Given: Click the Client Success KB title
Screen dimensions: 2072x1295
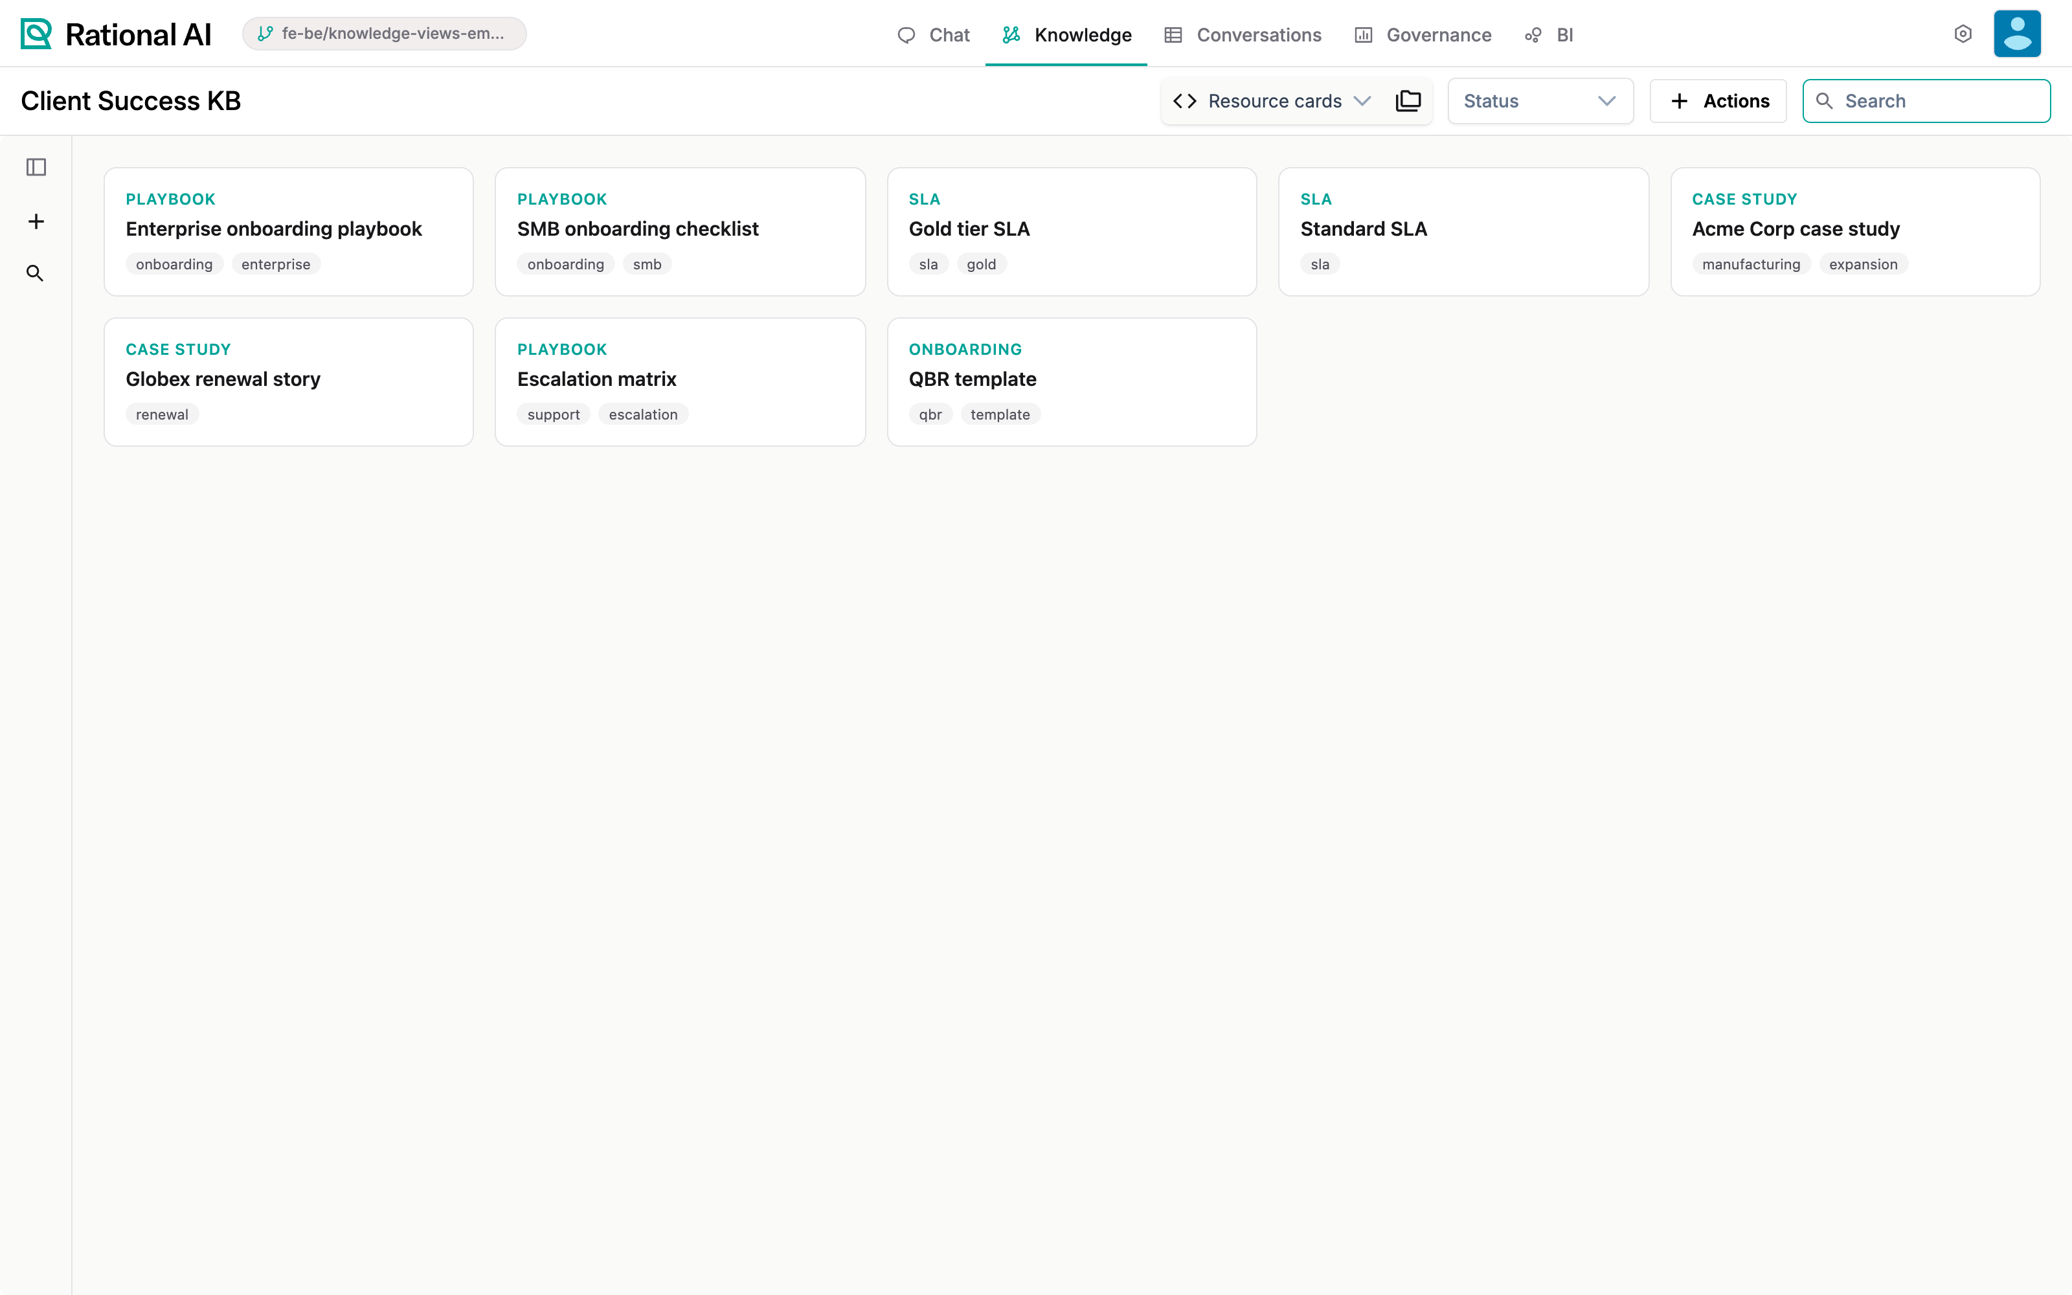Looking at the screenshot, I should click(131, 101).
